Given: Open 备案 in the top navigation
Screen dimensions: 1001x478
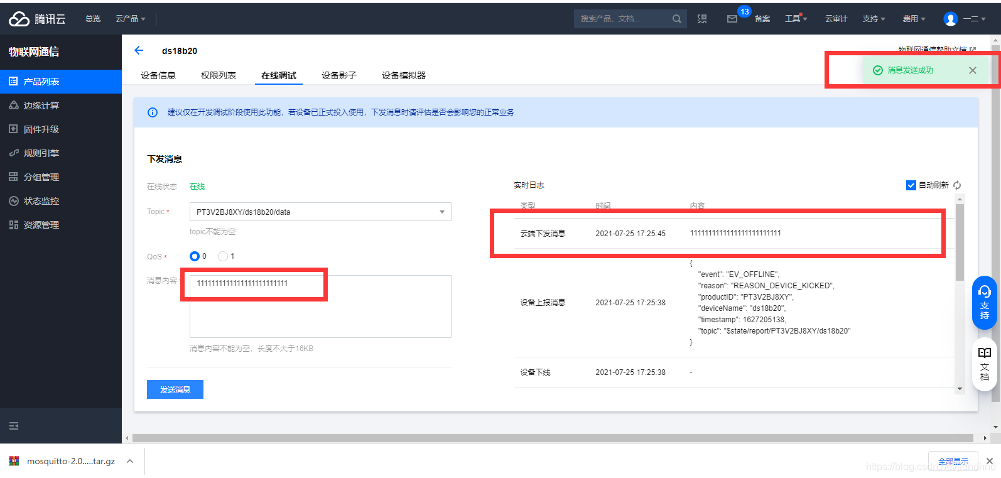Looking at the screenshot, I should 762,19.
